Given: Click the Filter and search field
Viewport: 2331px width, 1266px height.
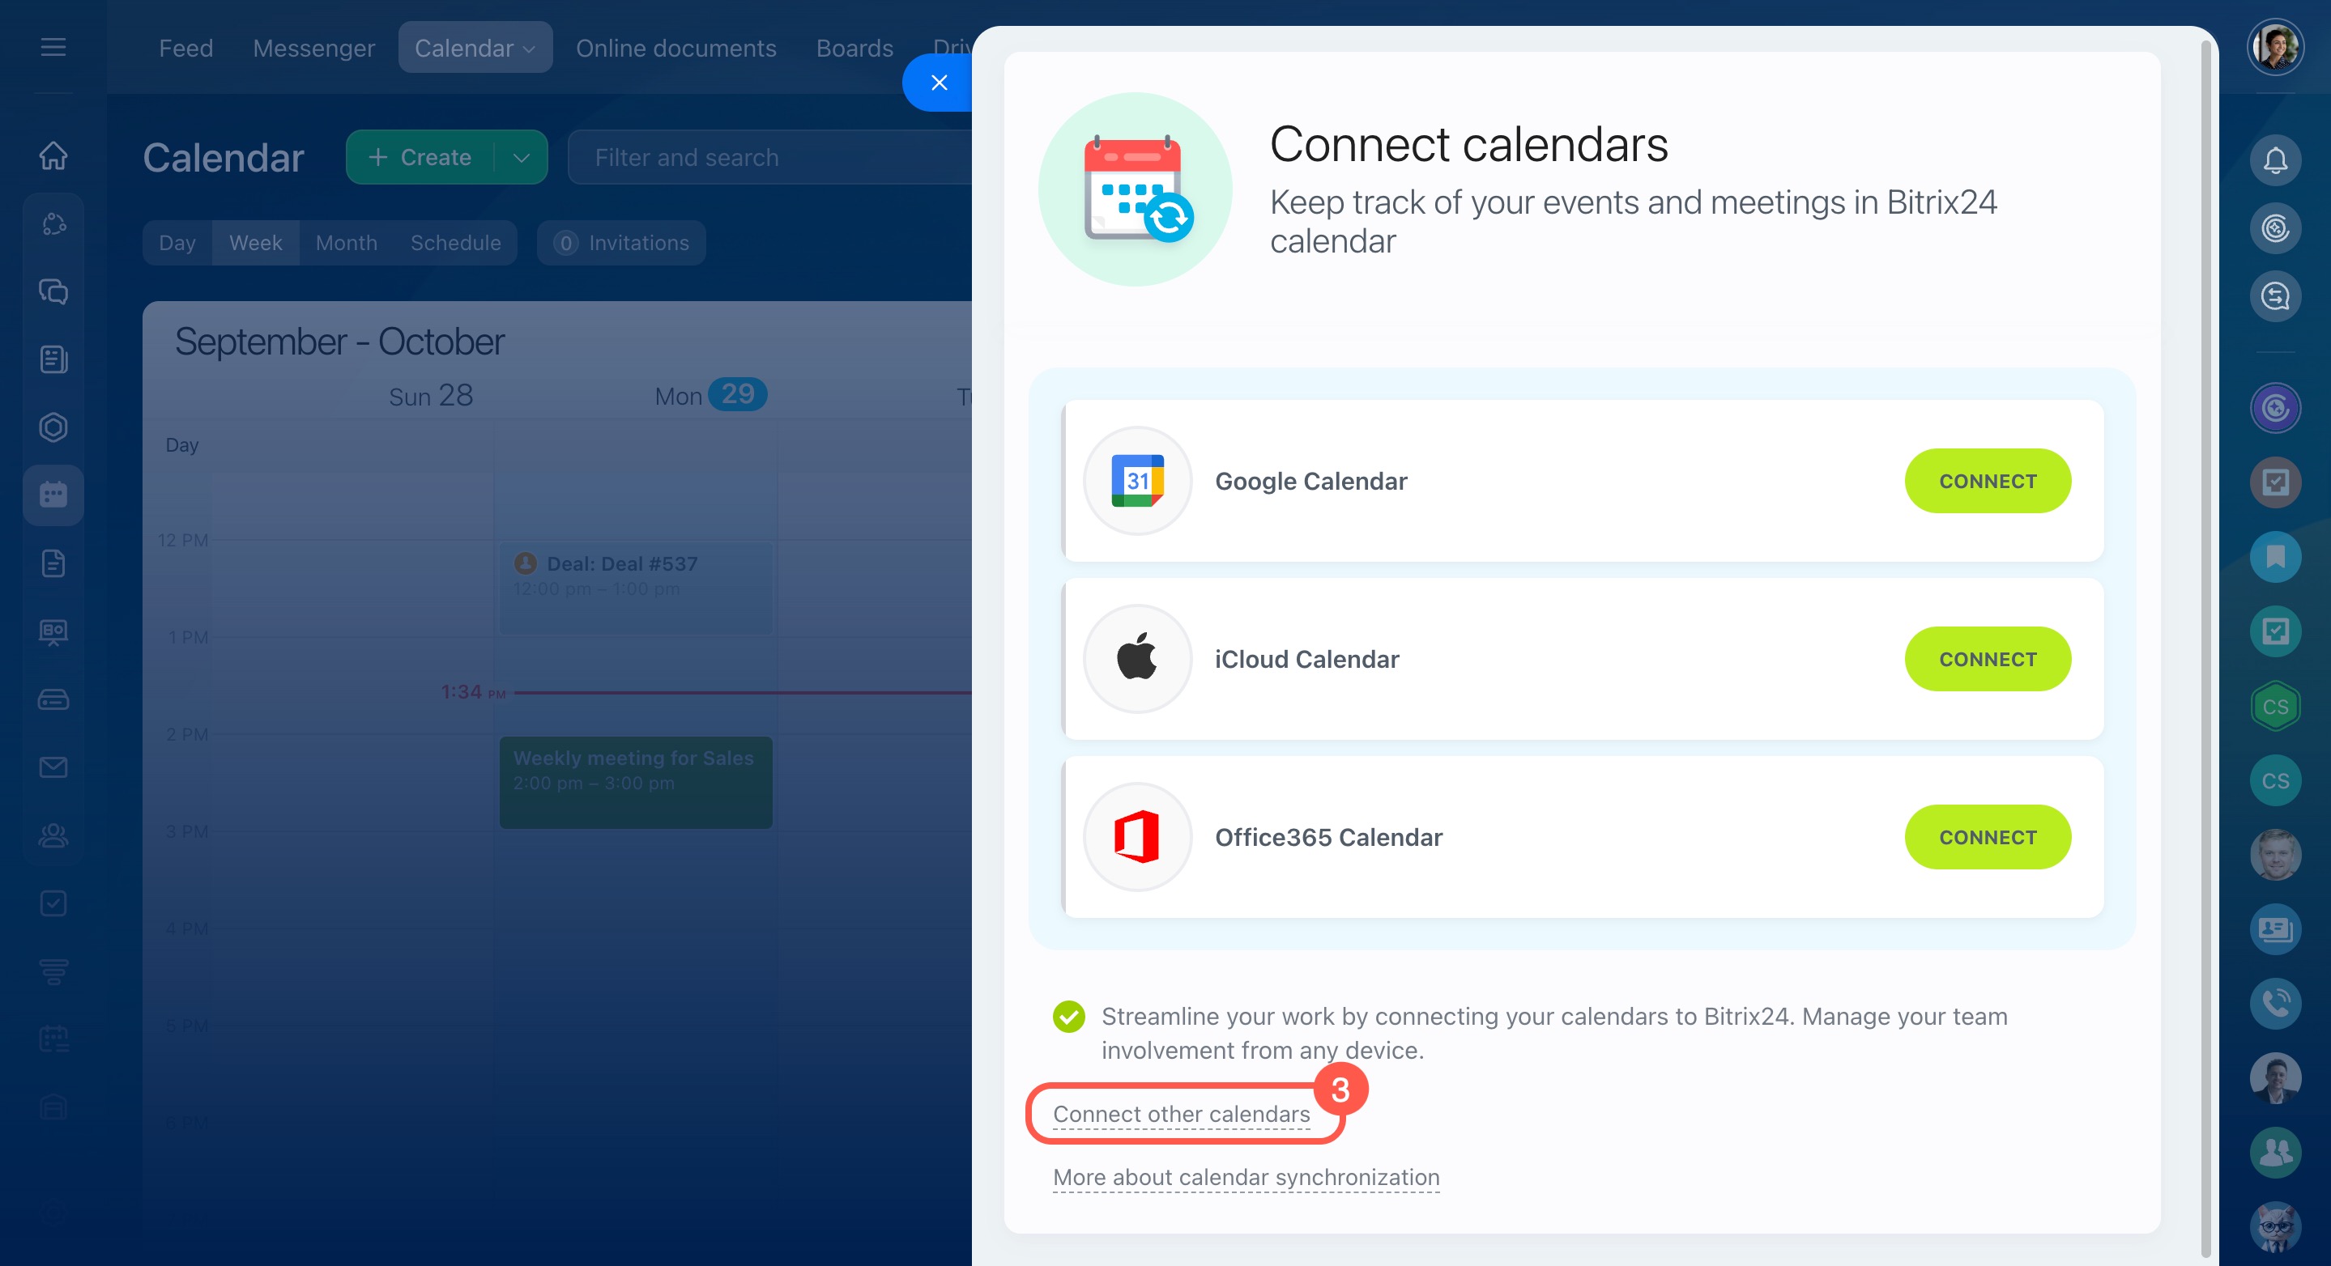Looking at the screenshot, I should tap(769, 157).
